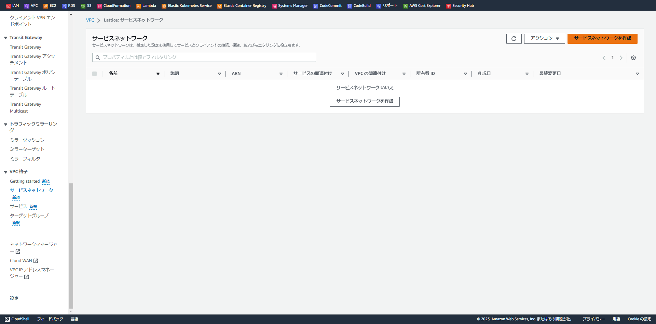Image resolution: width=656 pixels, height=324 pixels.
Task: Open the Cloud WAN external link
Action: (x=24, y=261)
